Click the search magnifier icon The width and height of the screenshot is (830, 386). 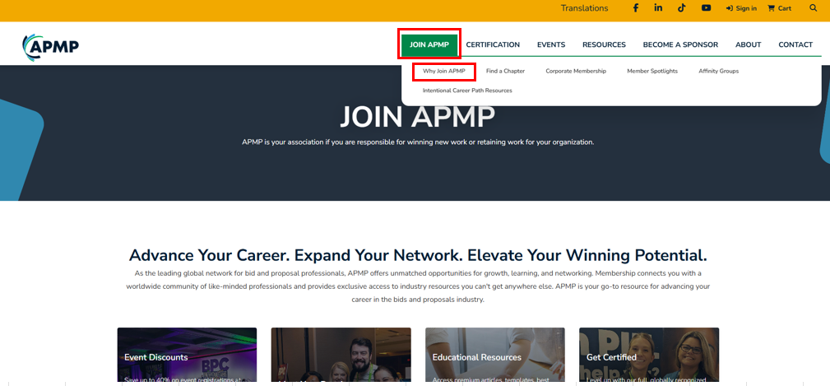813,8
